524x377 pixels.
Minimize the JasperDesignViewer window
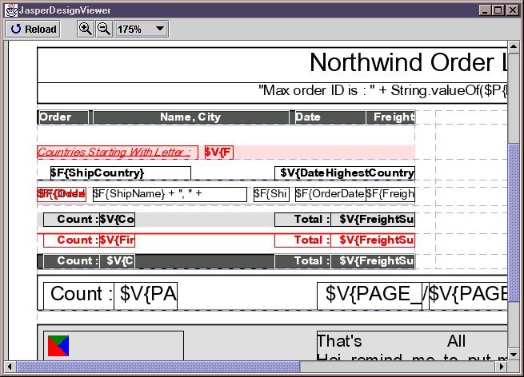(x=485, y=10)
